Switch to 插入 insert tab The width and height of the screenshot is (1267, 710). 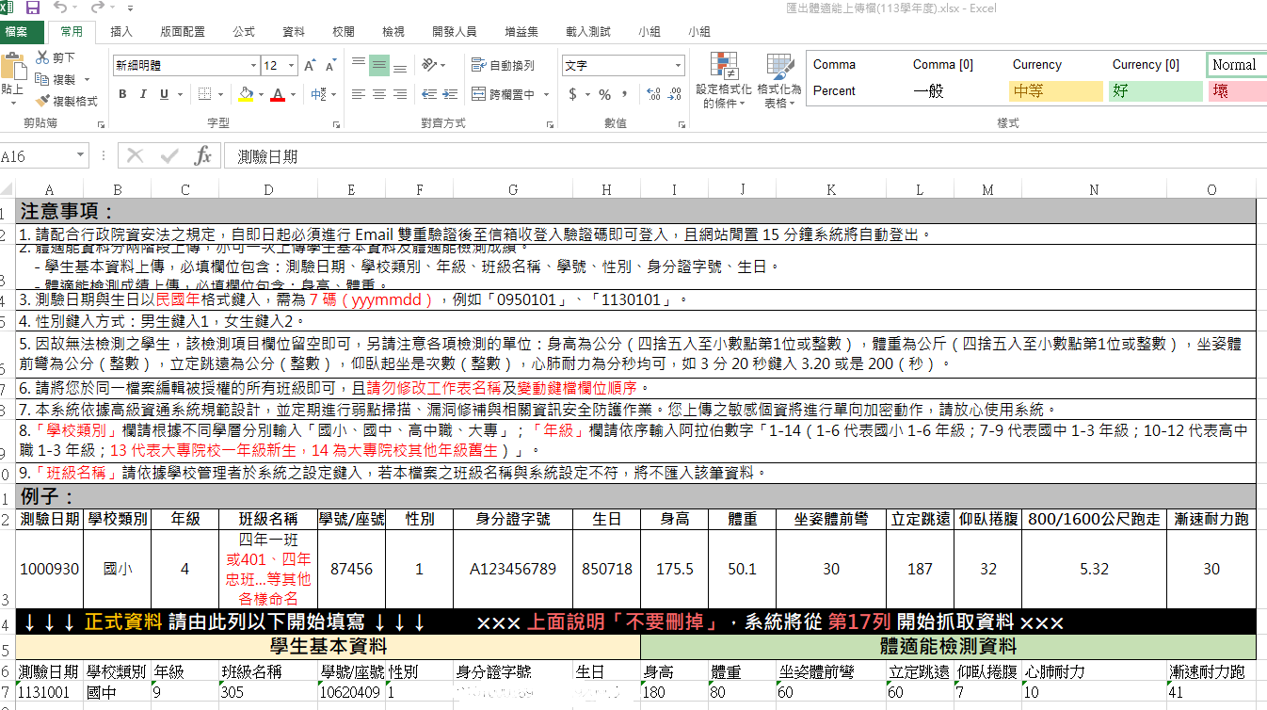(x=121, y=31)
